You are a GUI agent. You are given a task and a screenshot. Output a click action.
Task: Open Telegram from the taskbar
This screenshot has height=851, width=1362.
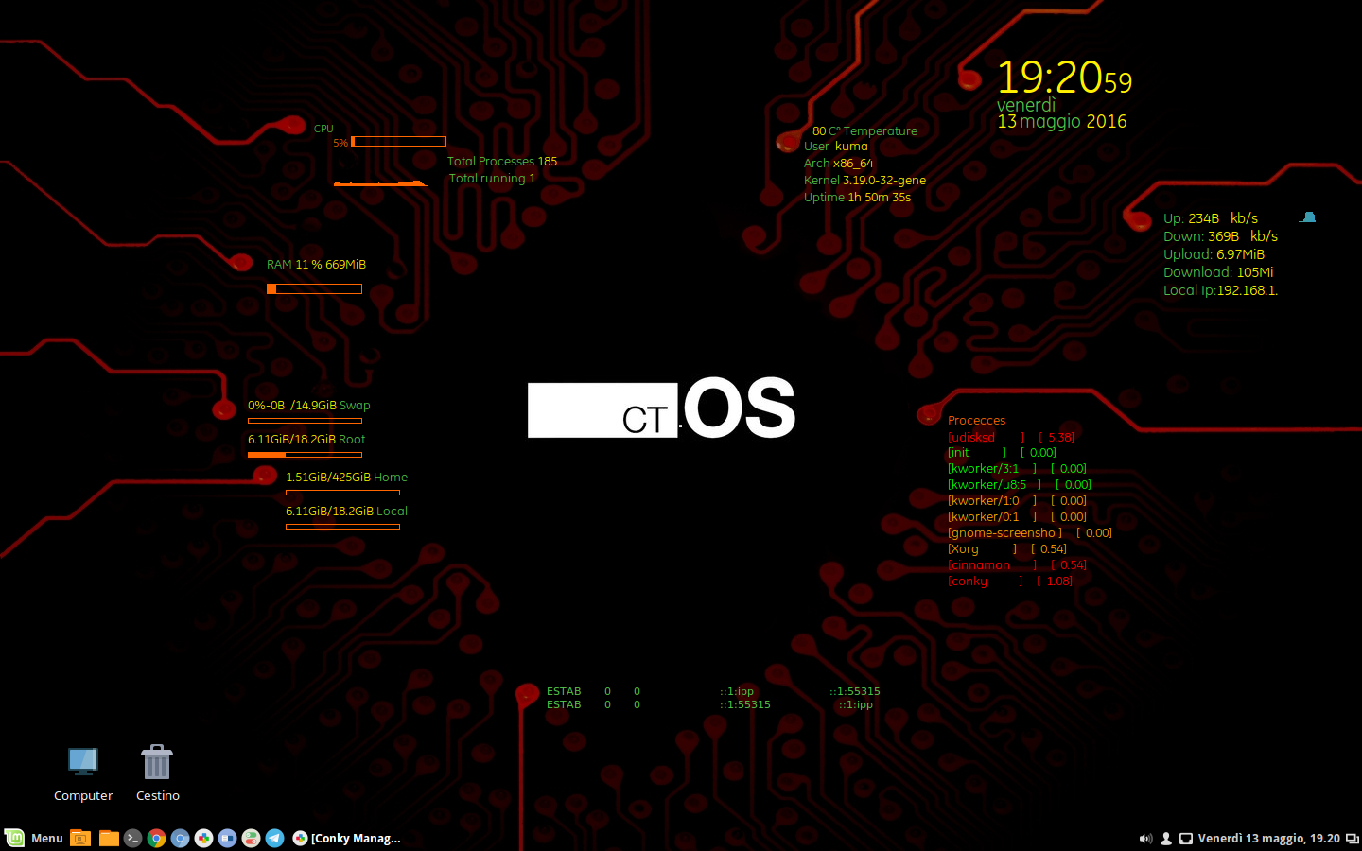(274, 838)
